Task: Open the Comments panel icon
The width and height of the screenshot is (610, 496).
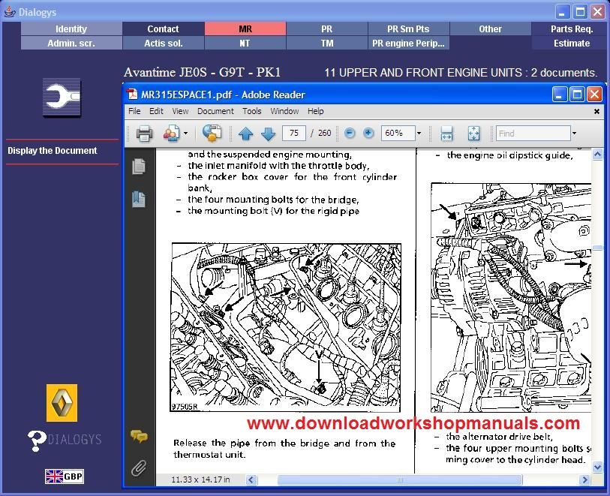Action: click(139, 437)
